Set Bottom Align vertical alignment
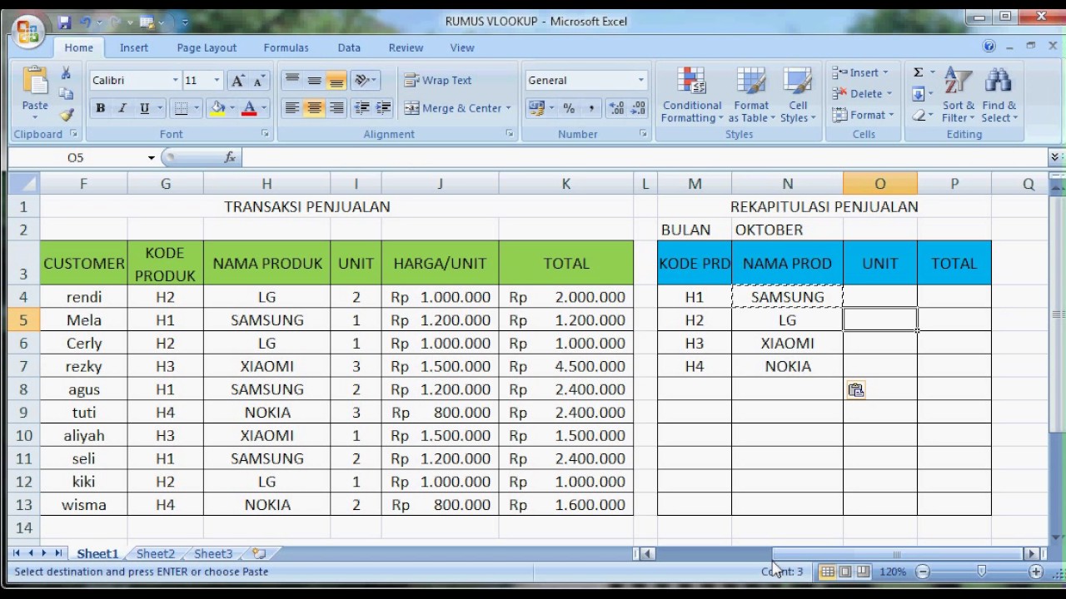This screenshot has width=1066, height=599. (336, 81)
